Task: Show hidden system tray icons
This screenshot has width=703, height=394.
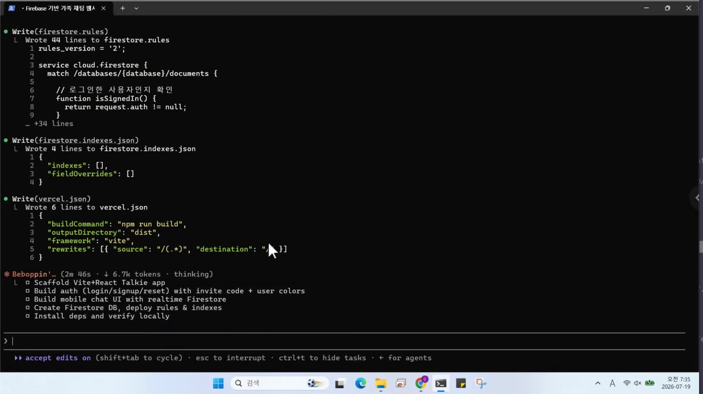Action: tap(598, 383)
